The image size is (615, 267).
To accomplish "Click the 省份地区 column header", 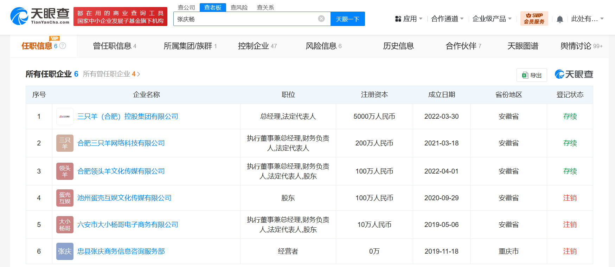I will point(508,95).
